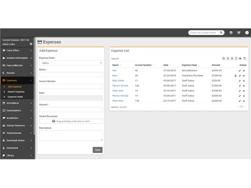Click the Library book icon in sidebar
Screen dimensions: 251x188
pos(4,155)
